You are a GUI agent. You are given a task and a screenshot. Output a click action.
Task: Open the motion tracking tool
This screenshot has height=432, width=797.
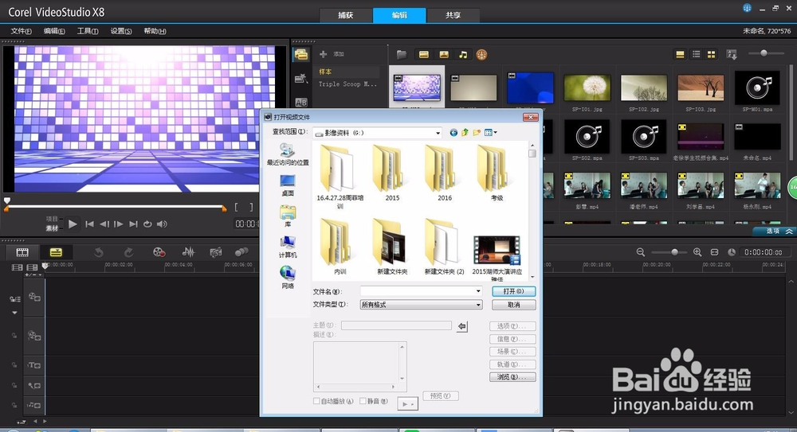241,252
